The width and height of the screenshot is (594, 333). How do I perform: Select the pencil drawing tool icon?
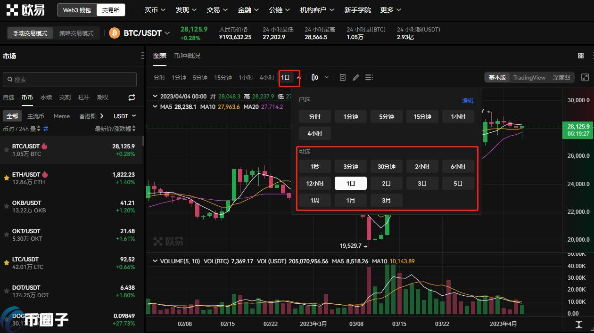(356, 77)
